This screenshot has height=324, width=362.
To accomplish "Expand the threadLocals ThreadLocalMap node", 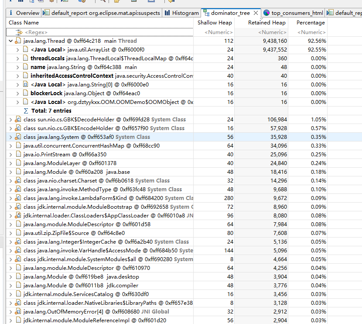I will 18,58.
